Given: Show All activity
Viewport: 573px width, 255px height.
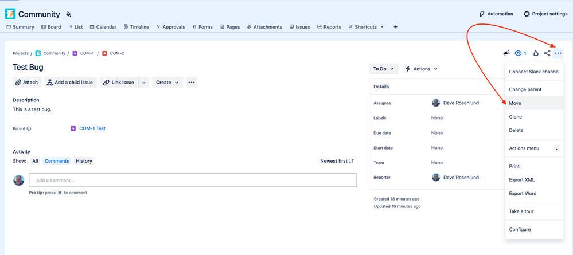Looking at the screenshot, I should [x=35, y=161].
